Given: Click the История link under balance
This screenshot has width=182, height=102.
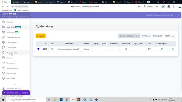Looking at the screenshot, I should pos(13,17).
